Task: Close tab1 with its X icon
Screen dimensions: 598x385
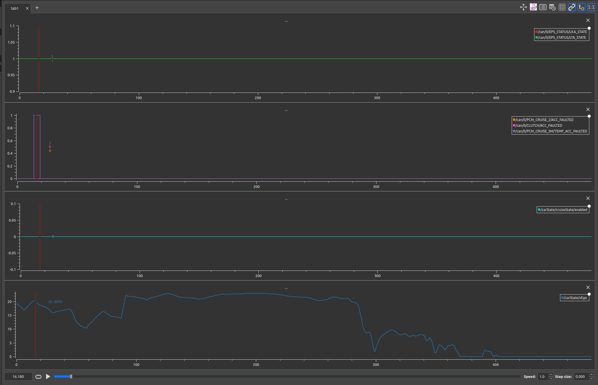Action: [x=27, y=8]
